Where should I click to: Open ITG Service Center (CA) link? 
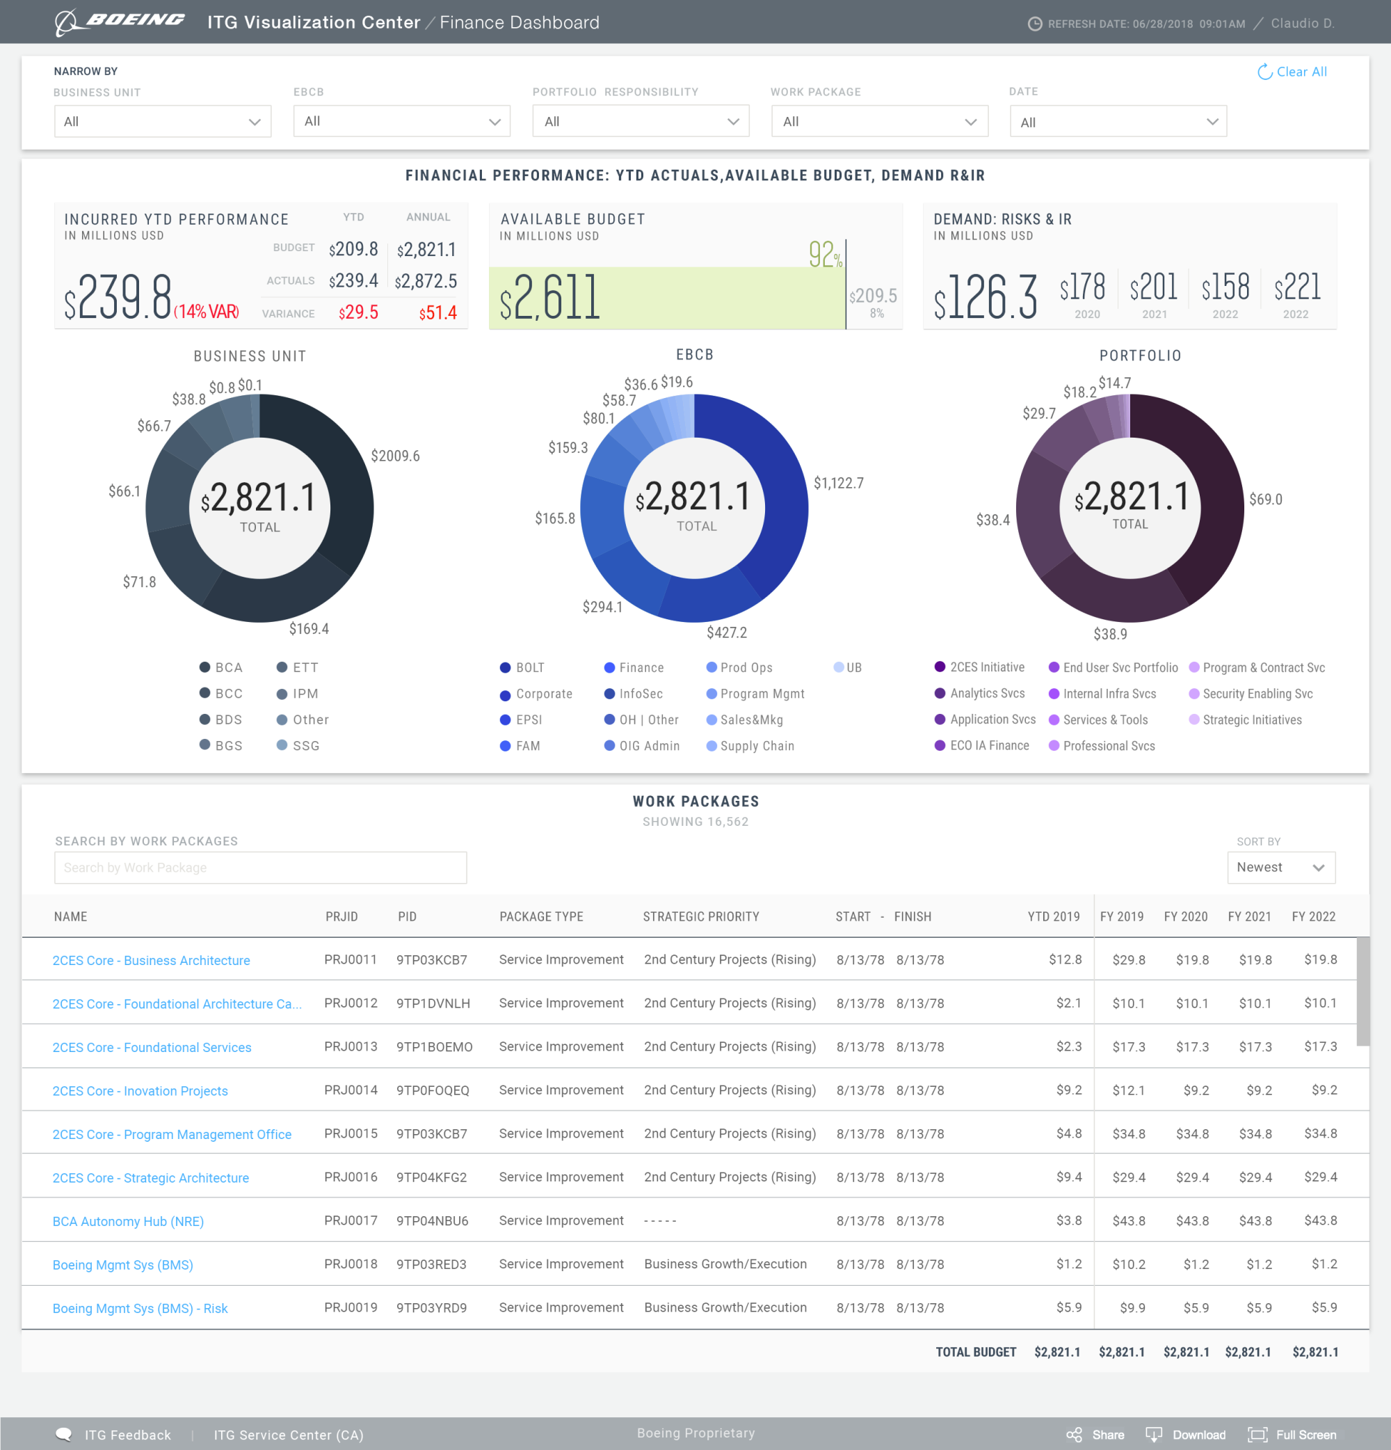click(289, 1435)
